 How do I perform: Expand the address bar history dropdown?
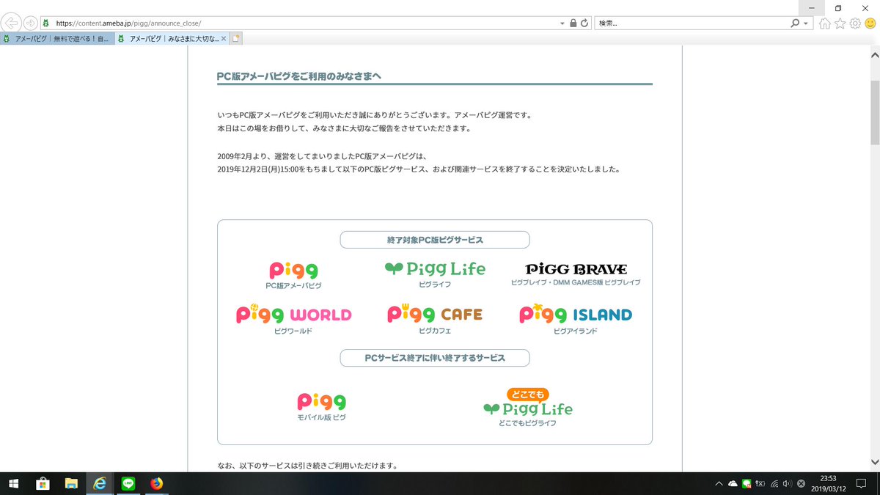point(562,23)
